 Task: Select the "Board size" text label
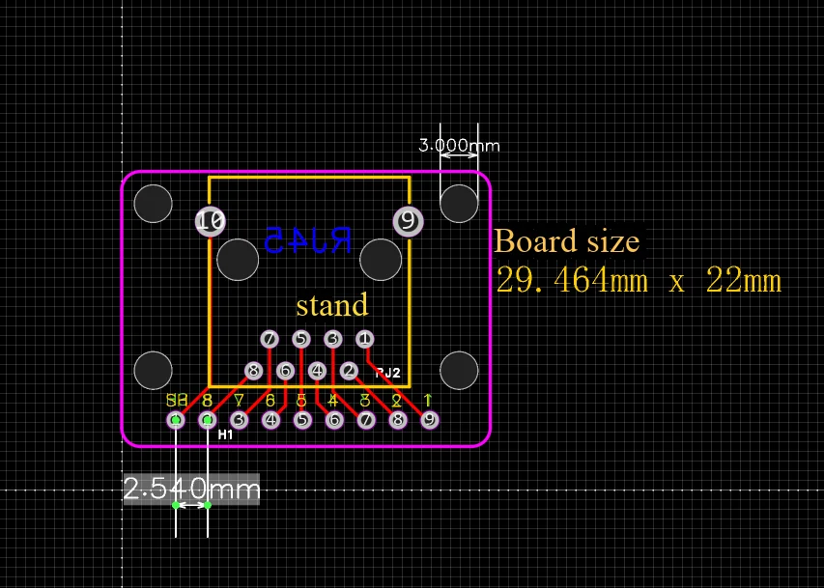[x=567, y=241]
